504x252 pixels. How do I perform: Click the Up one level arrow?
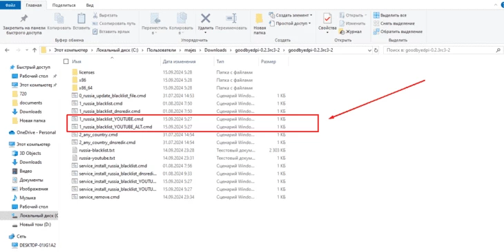click(x=35, y=50)
